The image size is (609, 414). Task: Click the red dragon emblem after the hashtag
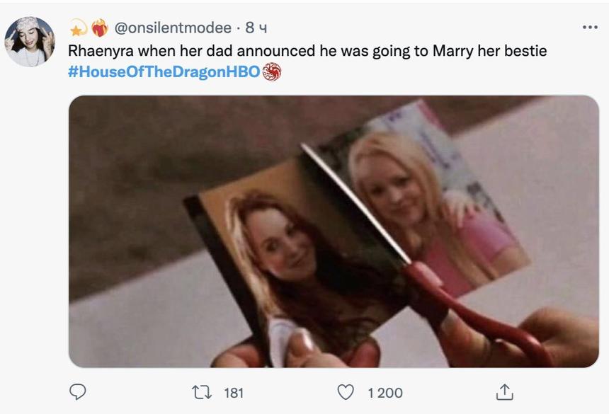point(271,71)
